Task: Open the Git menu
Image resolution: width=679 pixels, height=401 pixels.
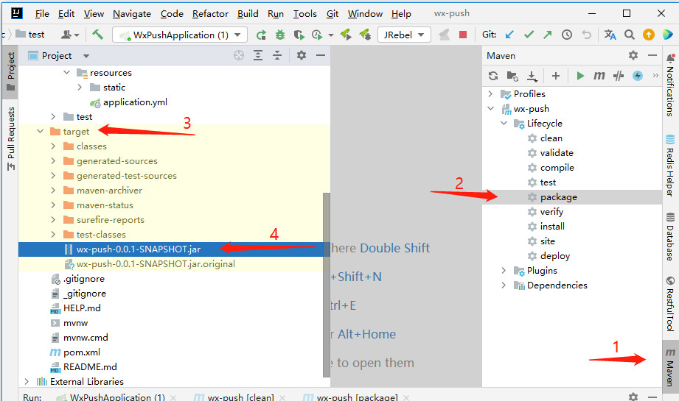Action: pyautogui.click(x=332, y=14)
